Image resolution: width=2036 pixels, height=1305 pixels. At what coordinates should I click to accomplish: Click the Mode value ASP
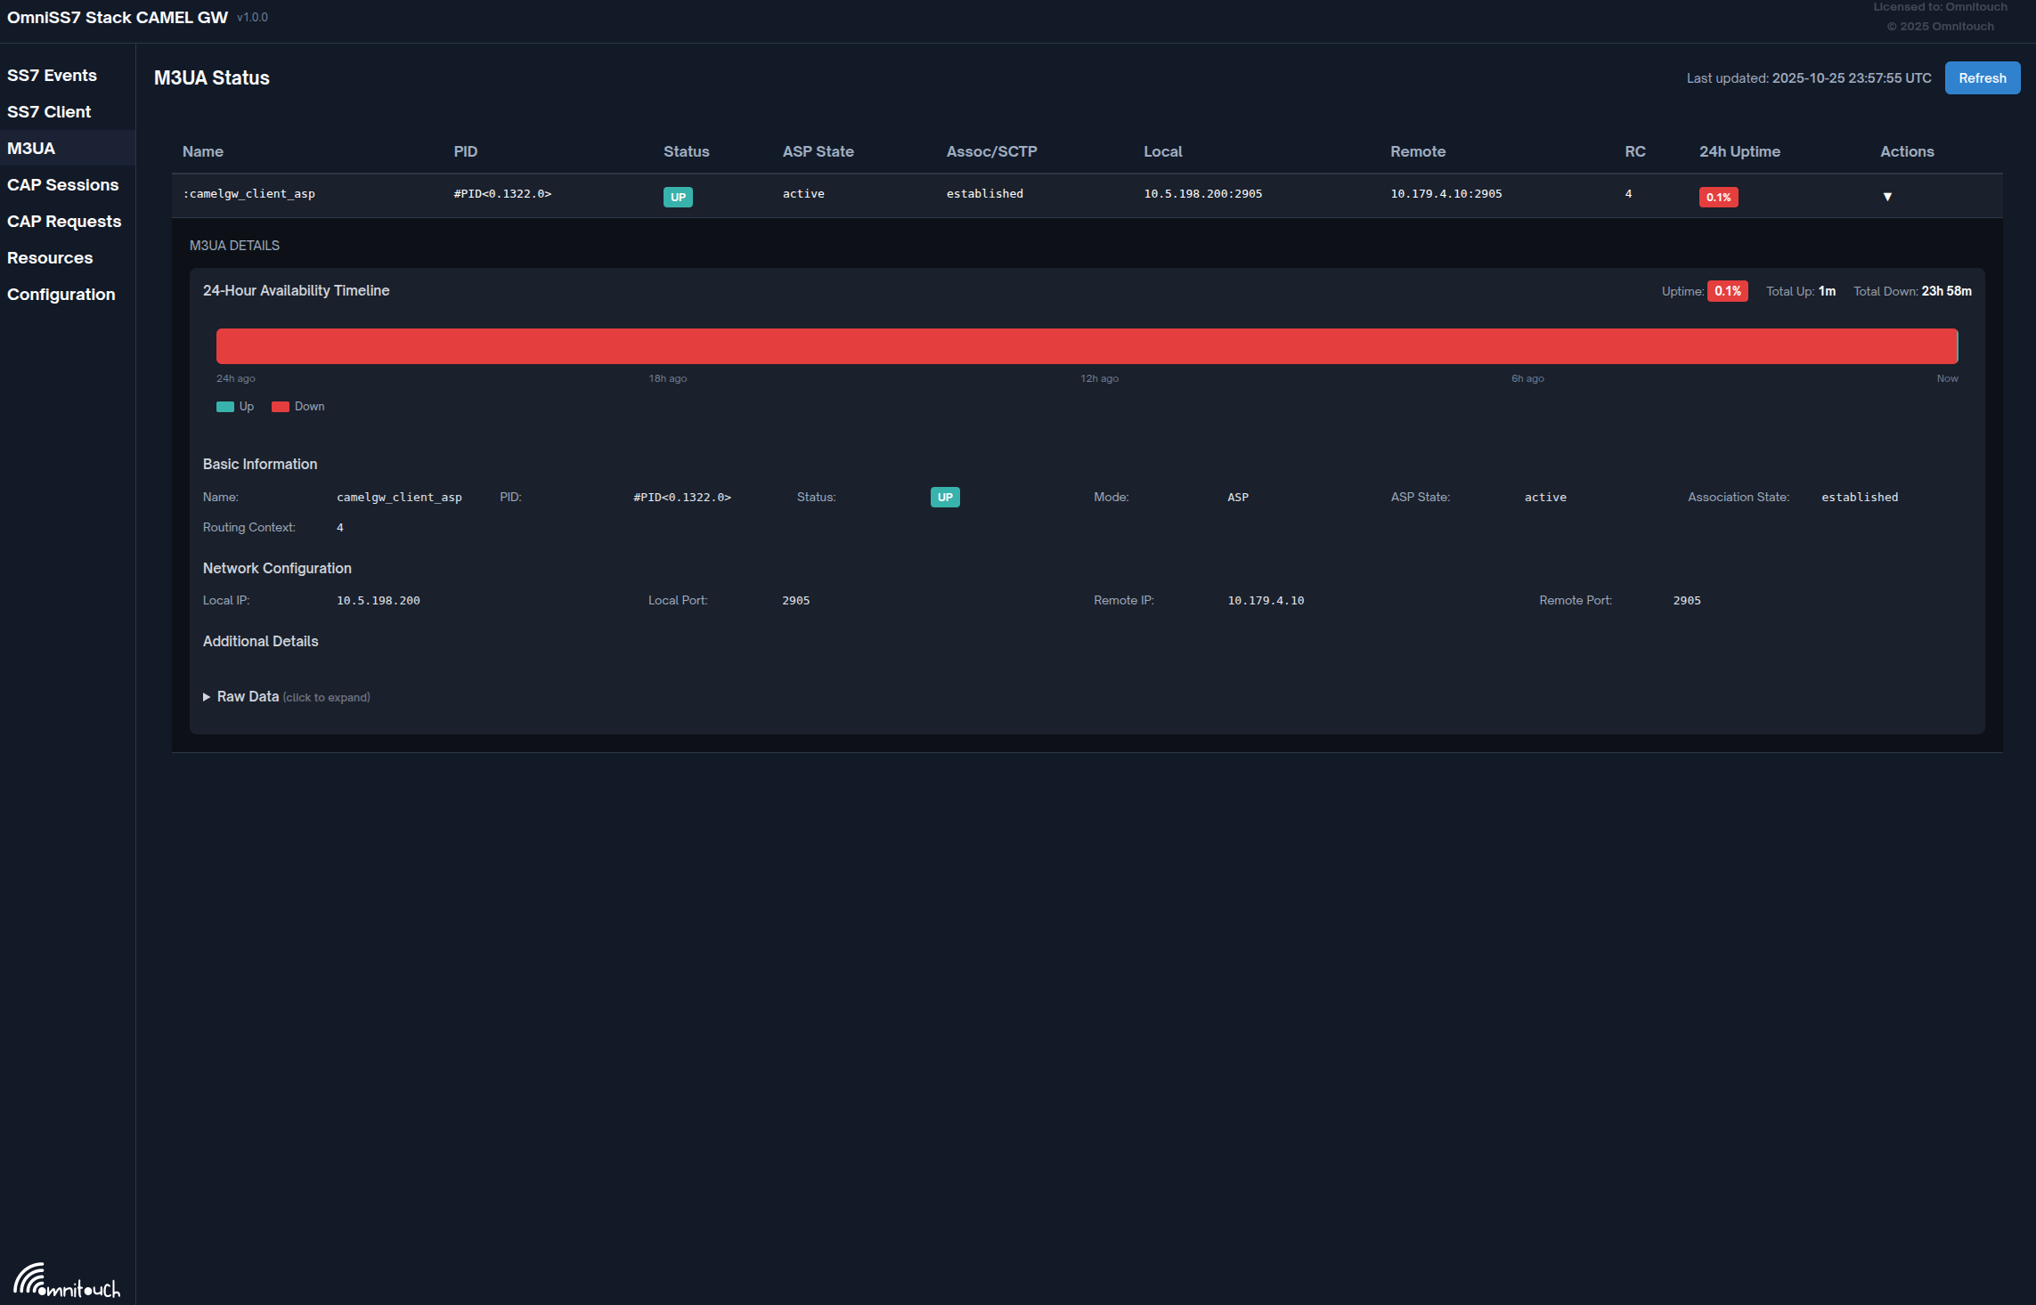tap(1237, 498)
